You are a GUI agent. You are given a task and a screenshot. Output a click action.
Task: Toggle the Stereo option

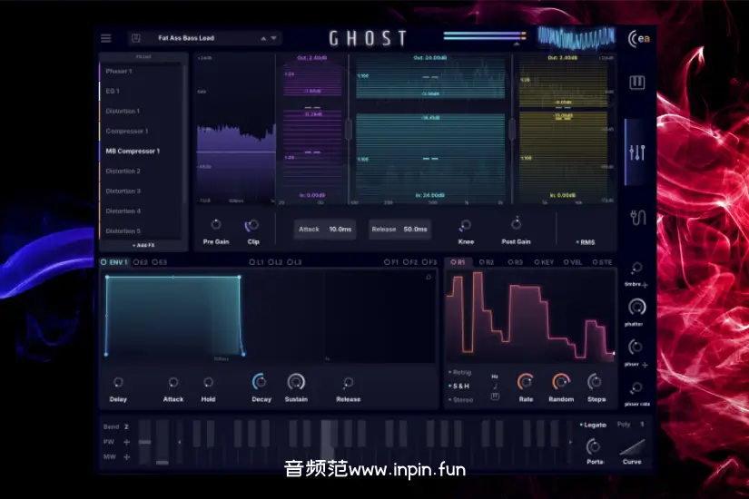(x=460, y=400)
